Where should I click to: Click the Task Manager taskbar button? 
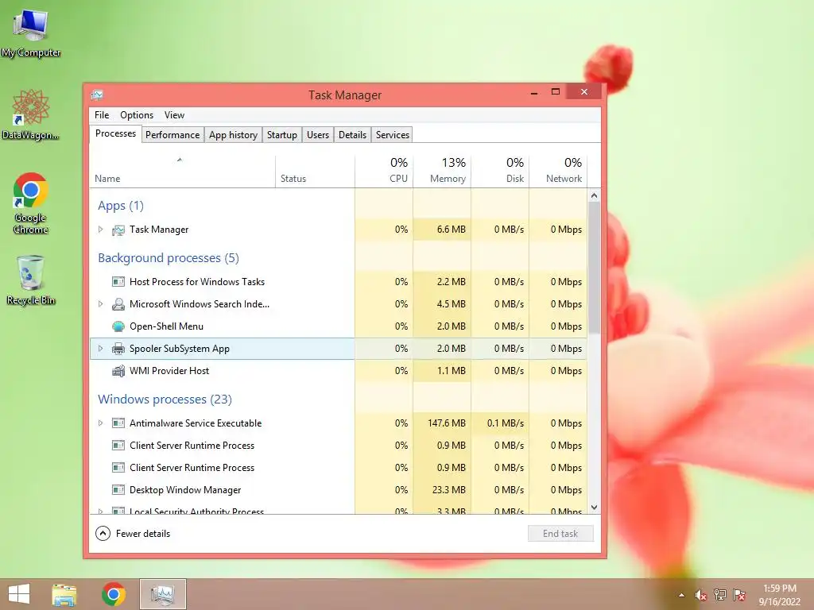(162, 594)
